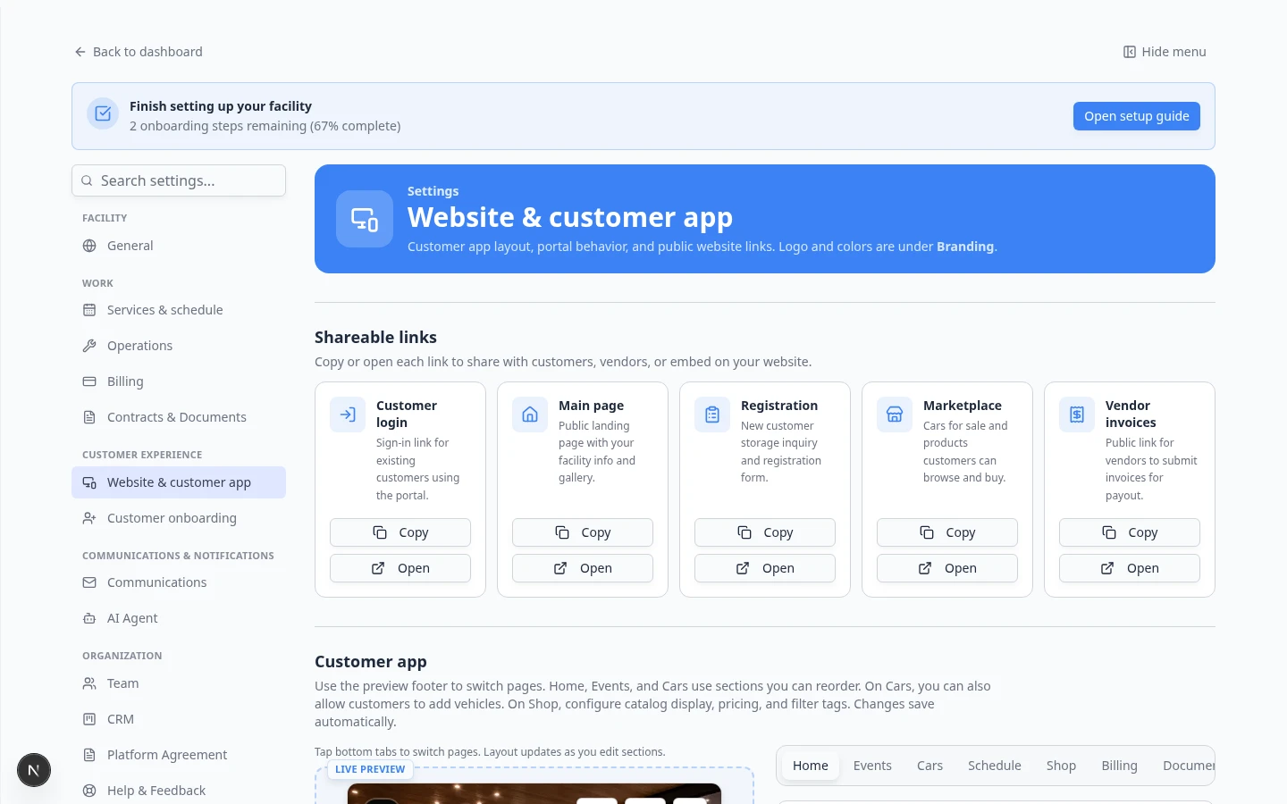Open Contracts & Documents settings
Viewport: 1287px width, 804px height.
coord(179,417)
